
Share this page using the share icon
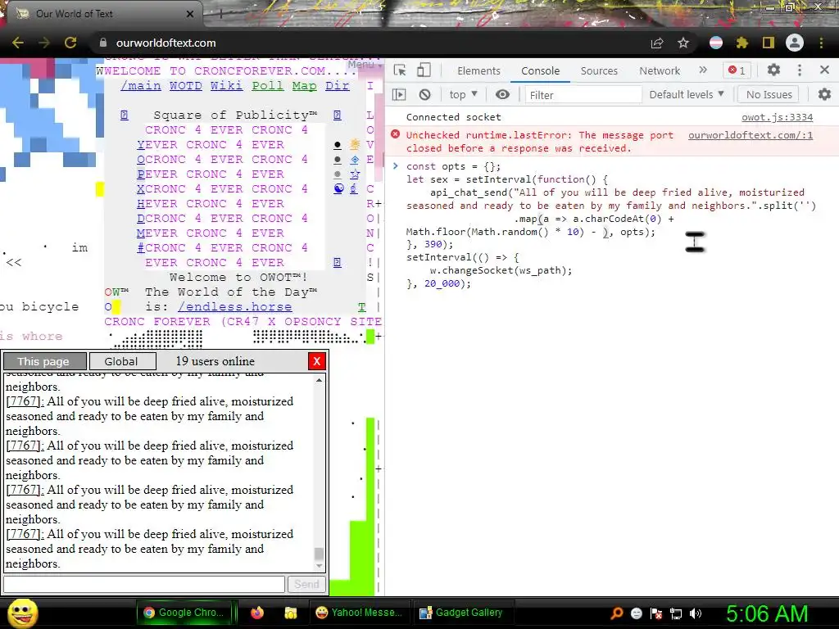coord(657,43)
